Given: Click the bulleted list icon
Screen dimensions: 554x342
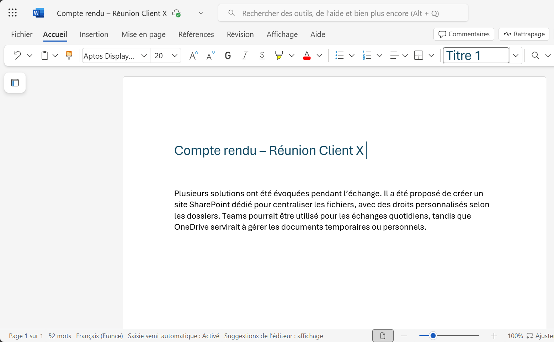Looking at the screenshot, I should coord(340,55).
